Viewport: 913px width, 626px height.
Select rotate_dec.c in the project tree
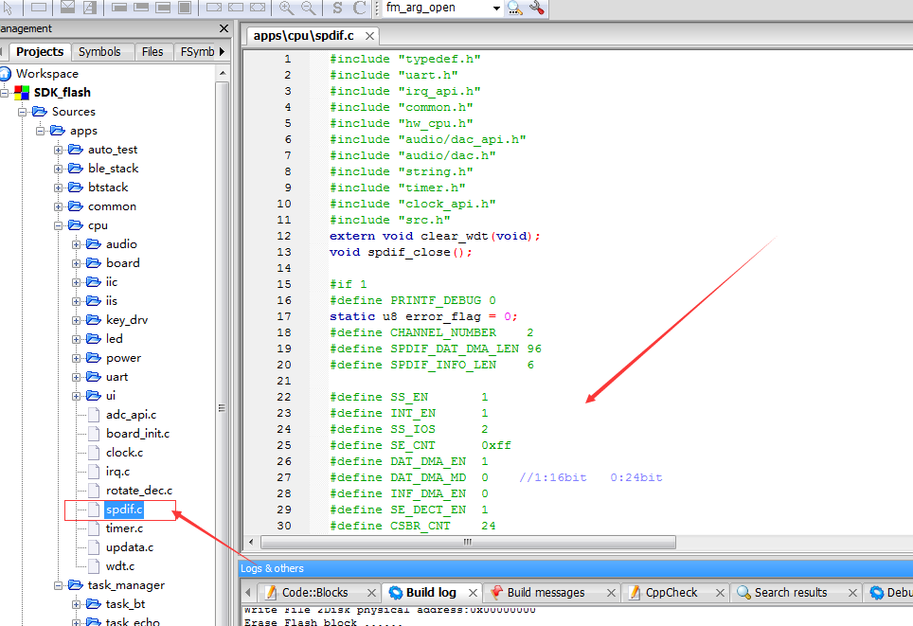coord(139,491)
